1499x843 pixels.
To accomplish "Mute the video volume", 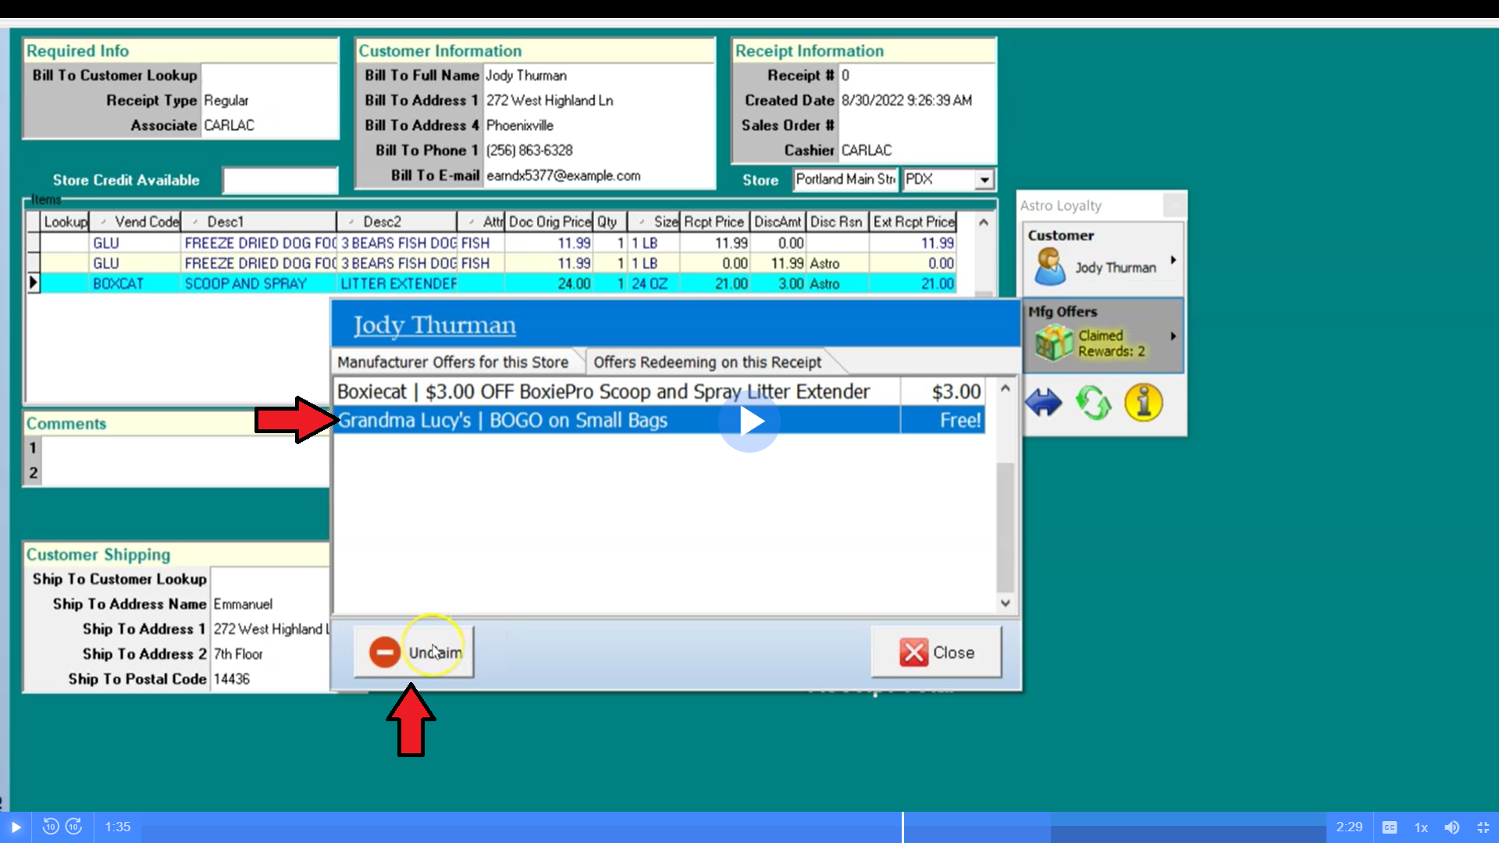I will [x=1452, y=827].
